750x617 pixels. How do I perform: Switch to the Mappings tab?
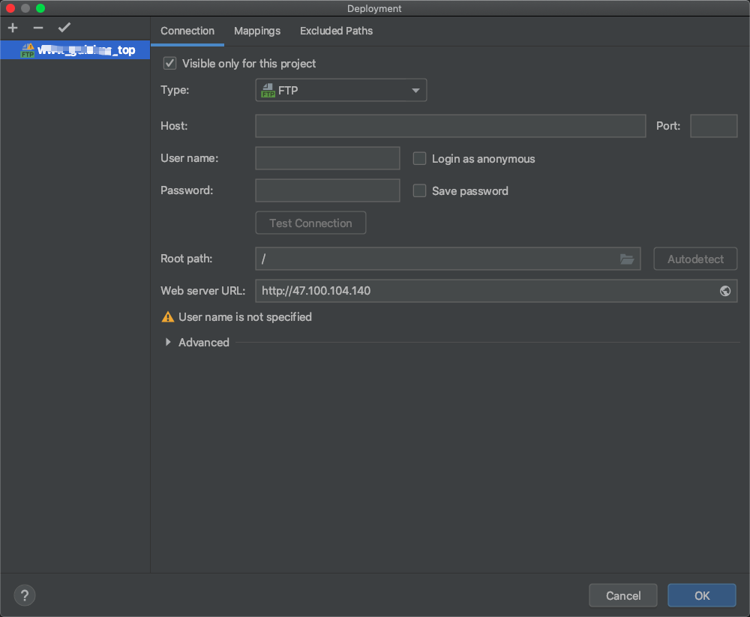point(257,31)
